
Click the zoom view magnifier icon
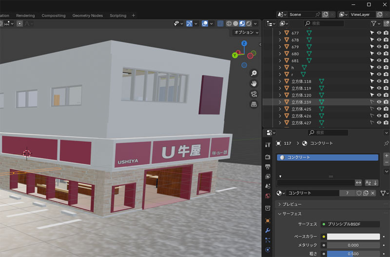(x=253, y=73)
